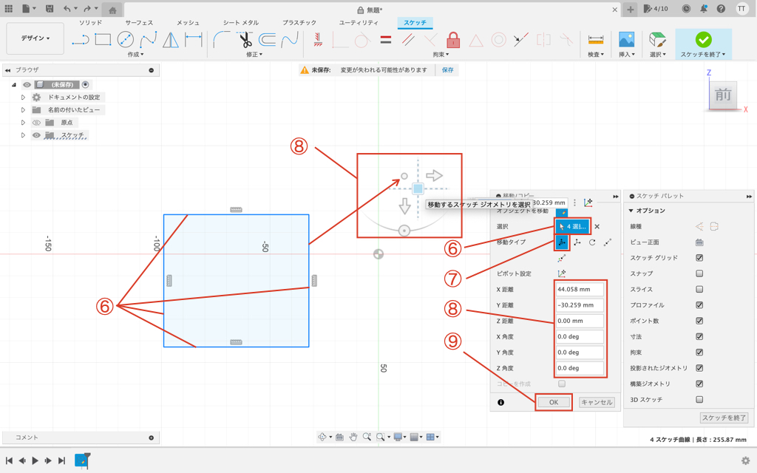Screen dimensions: 757x473
Task: Select the free move type icon
Action: [562, 242]
